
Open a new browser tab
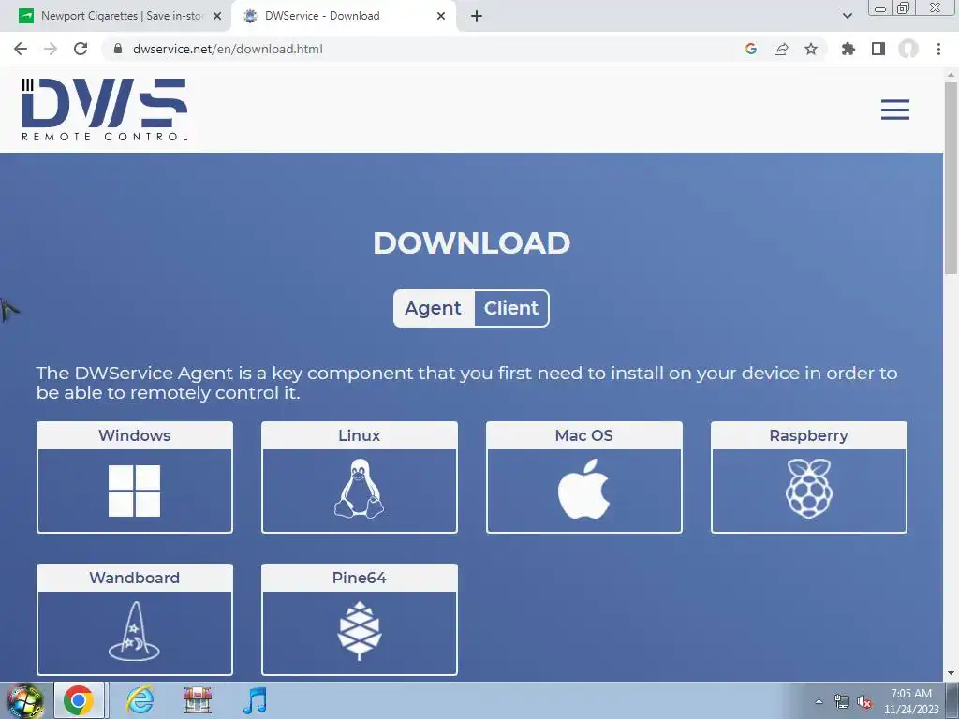(x=477, y=16)
